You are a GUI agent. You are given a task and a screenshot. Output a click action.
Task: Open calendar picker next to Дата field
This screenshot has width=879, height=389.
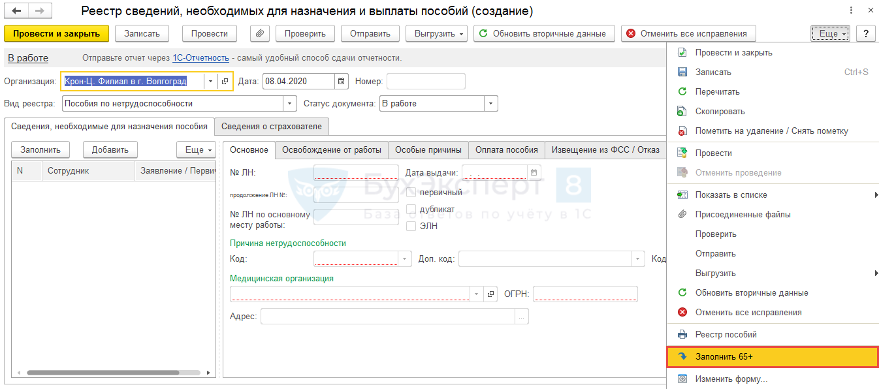(x=342, y=82)
